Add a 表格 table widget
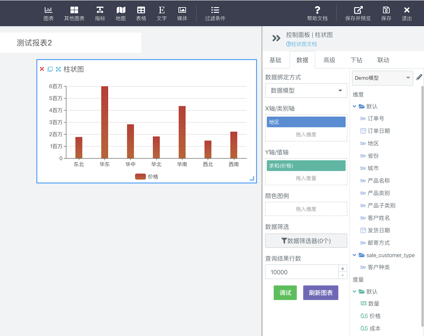Image resolution: width=424 pixels, height=336 pixels. 141,14
